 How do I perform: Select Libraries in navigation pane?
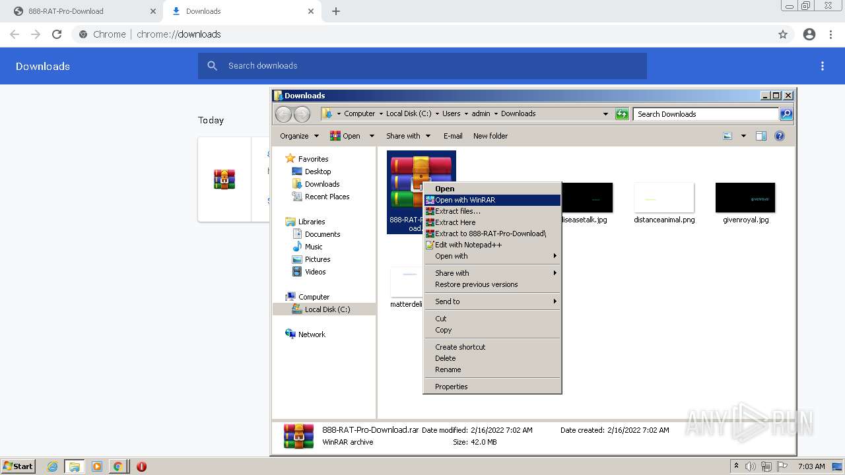305,222
